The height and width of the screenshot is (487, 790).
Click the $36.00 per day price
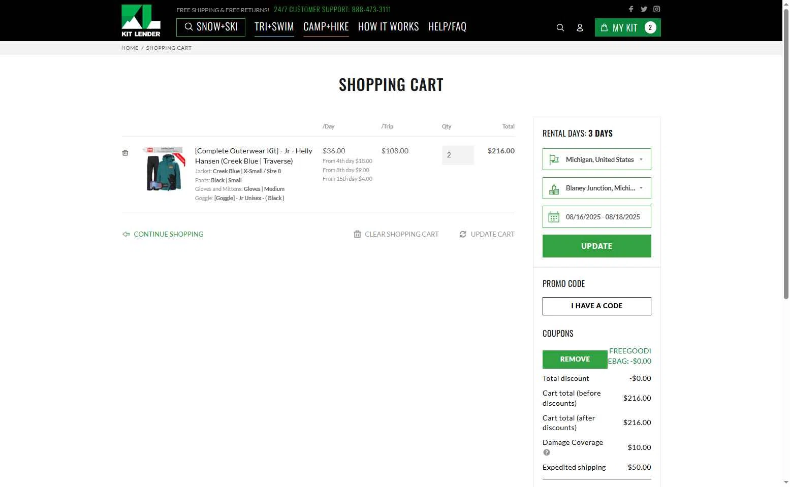click(334, 151)
